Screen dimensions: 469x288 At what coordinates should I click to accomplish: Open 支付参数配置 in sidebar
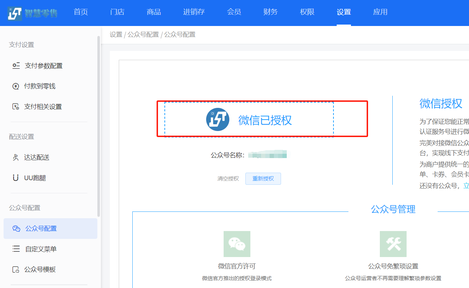click(50, 66)
